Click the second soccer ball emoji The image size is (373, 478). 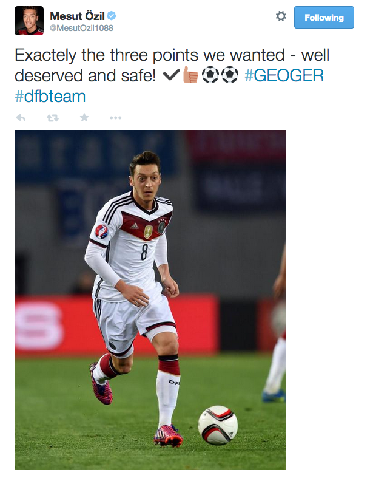(230, 75)
